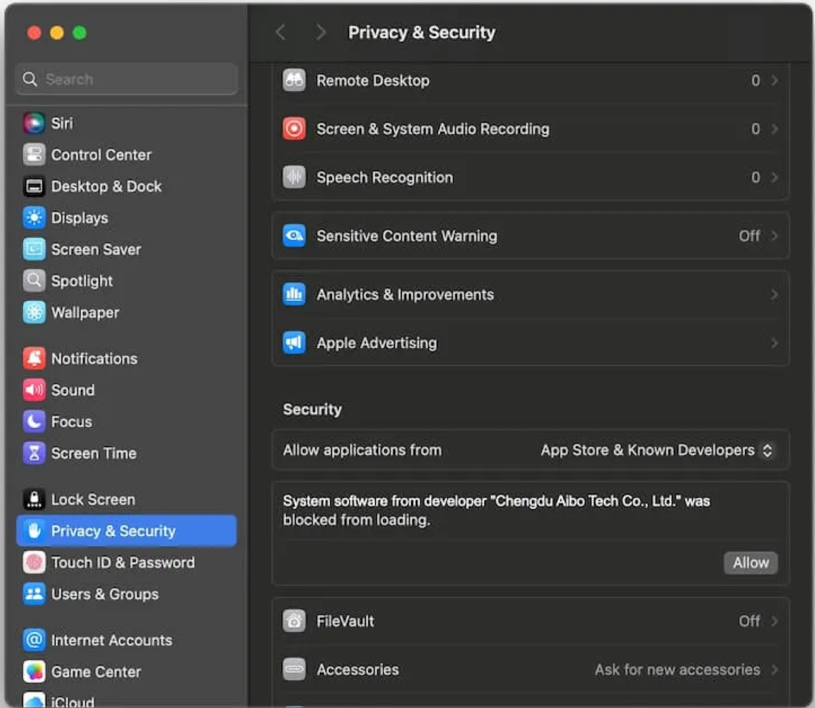815x708 pixels.
Task: Select the Spotlight magnifier icon
Action: point(34,281)
